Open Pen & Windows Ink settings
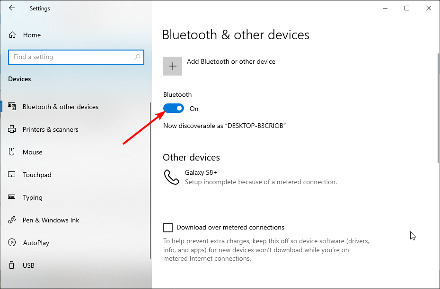The height and width of the screenshot is (289, 440). 51,220
